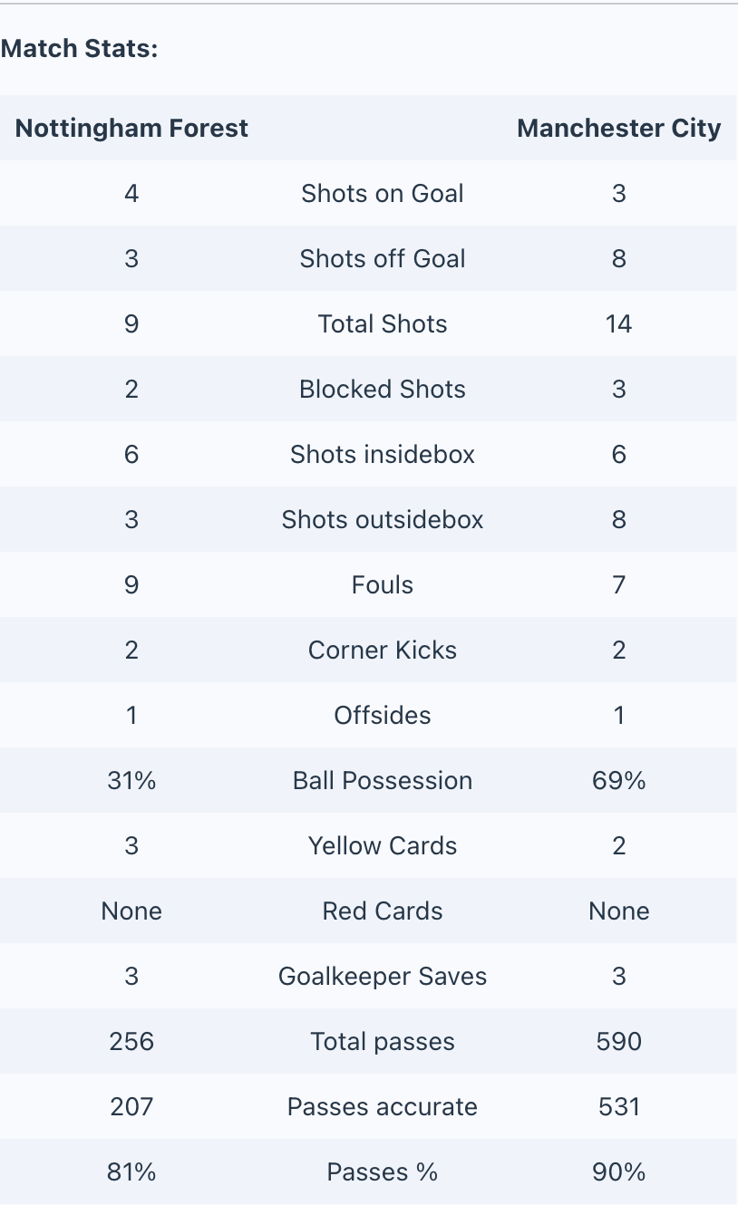Click Manchester City's Total Shots value 14
The width and height of the screenshot is (738, 1205).
tap(618, 323)
